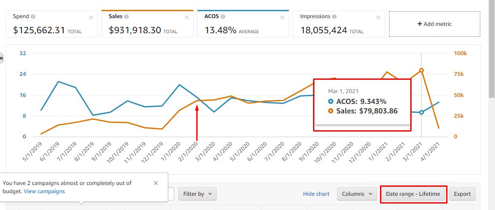Click the Sales data point at 3/1/2021
Screen dimensions: 495x210
click(x=421, y=70)
